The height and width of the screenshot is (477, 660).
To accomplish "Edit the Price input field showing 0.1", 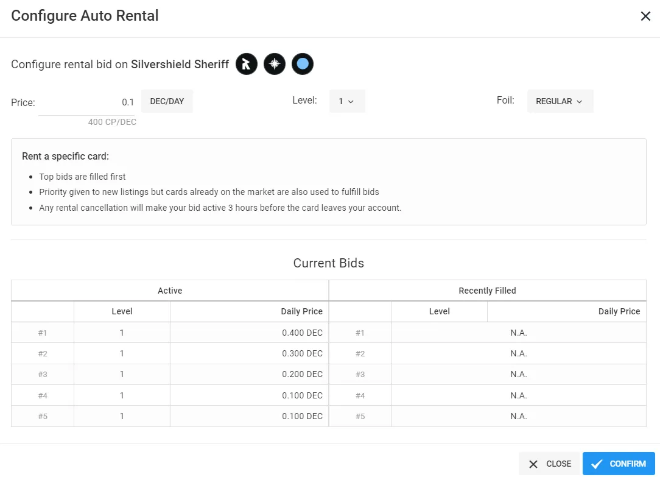I will (86, 102).
